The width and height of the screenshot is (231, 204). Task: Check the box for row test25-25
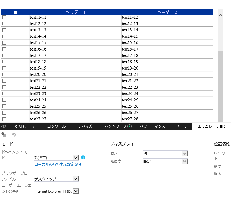tap(4, 106)
